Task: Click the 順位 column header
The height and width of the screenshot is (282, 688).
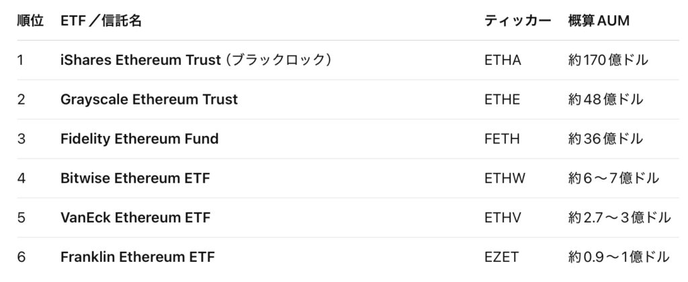Action: coord(30,21)
